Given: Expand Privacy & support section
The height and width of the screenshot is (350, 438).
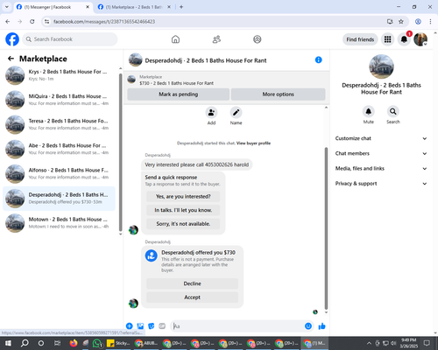Looking at the screenshot, I should point(381,184).
